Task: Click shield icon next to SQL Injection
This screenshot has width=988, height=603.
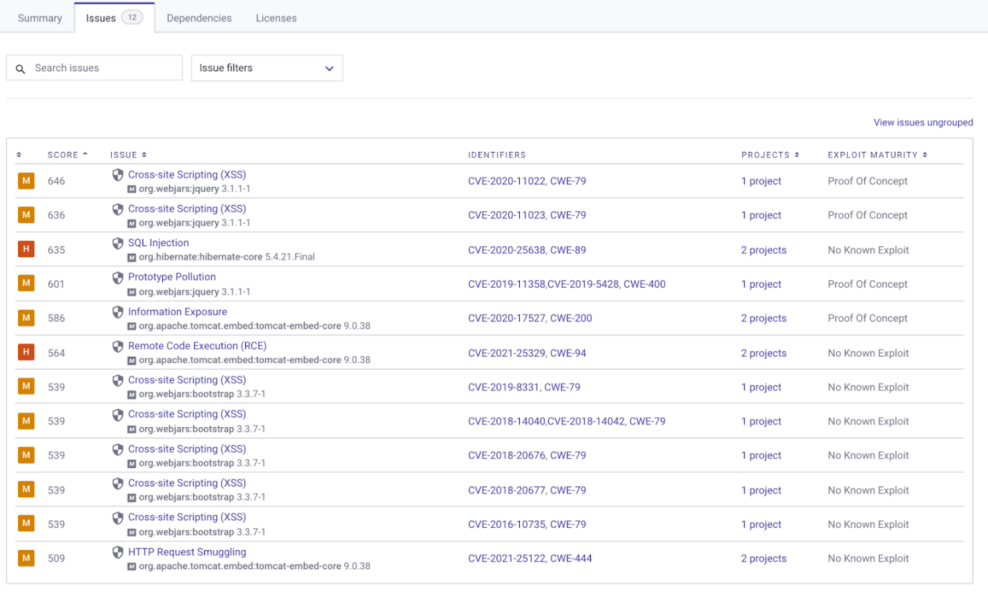Action: pos(118,244)
